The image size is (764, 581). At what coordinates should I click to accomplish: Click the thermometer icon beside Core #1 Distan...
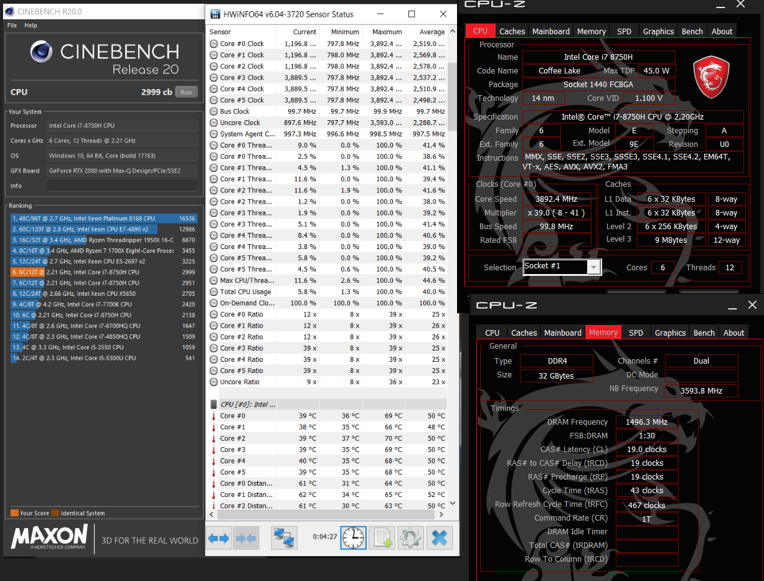(214, 494)
